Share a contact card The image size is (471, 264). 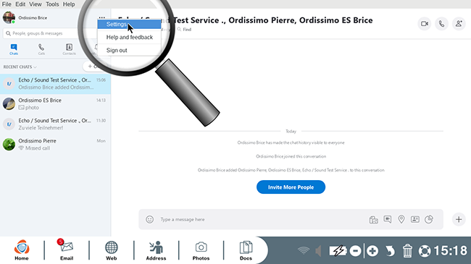415,219
